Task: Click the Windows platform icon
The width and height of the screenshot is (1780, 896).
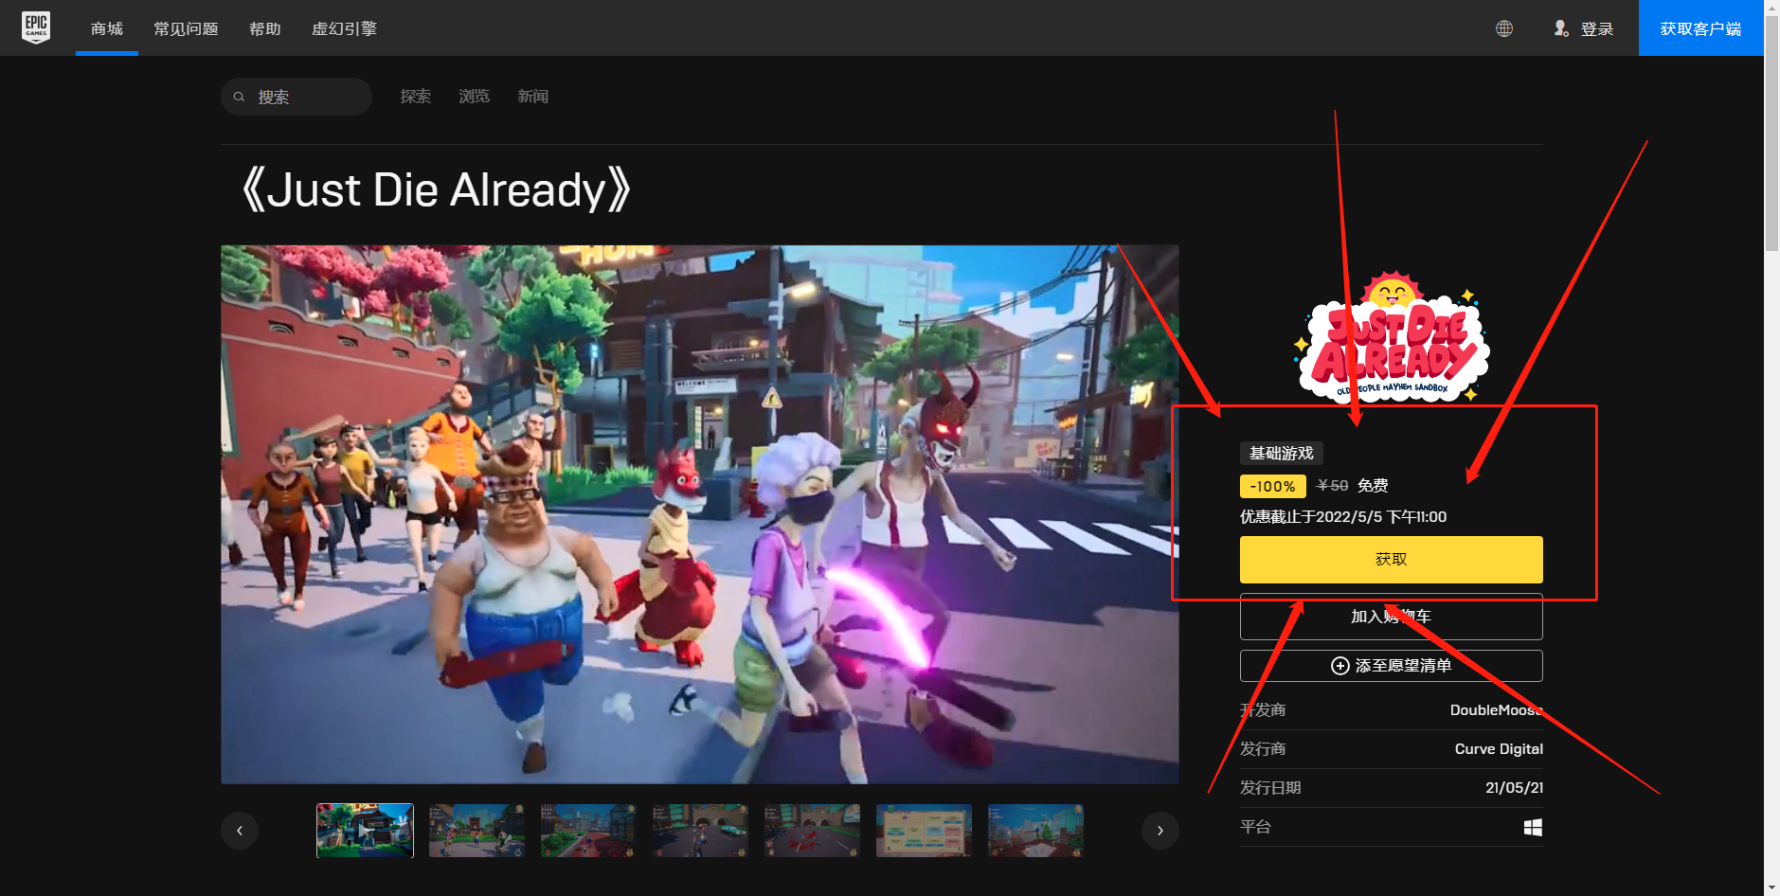Action: click(x=1532, y=827)
